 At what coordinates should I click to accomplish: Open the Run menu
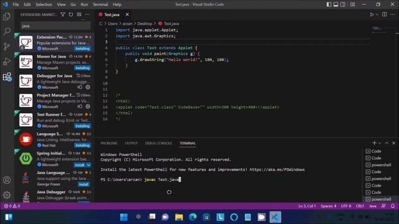84,4
